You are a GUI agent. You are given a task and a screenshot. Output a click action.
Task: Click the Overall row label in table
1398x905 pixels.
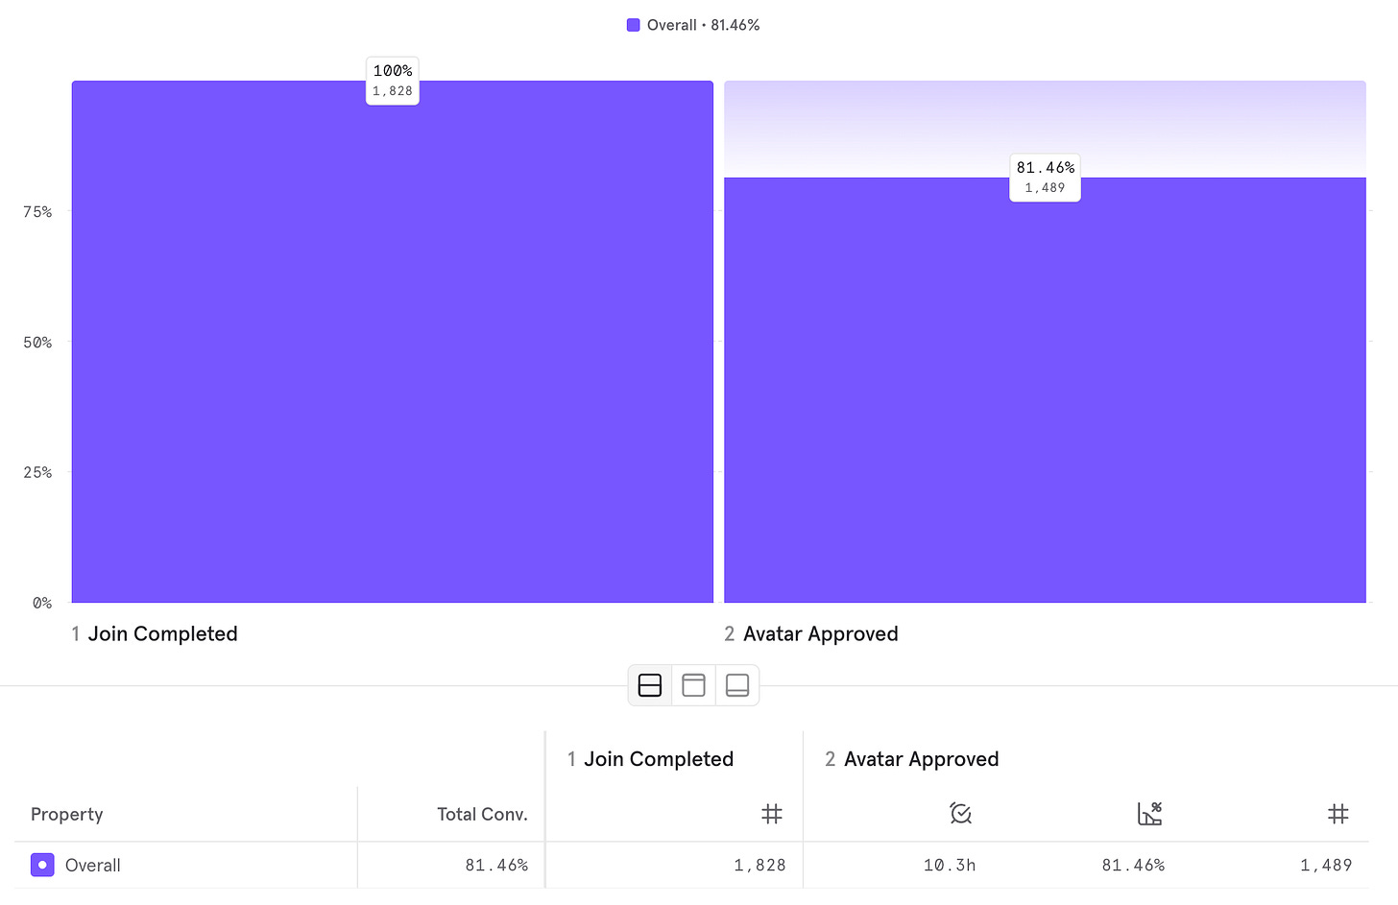click(93, 865)
